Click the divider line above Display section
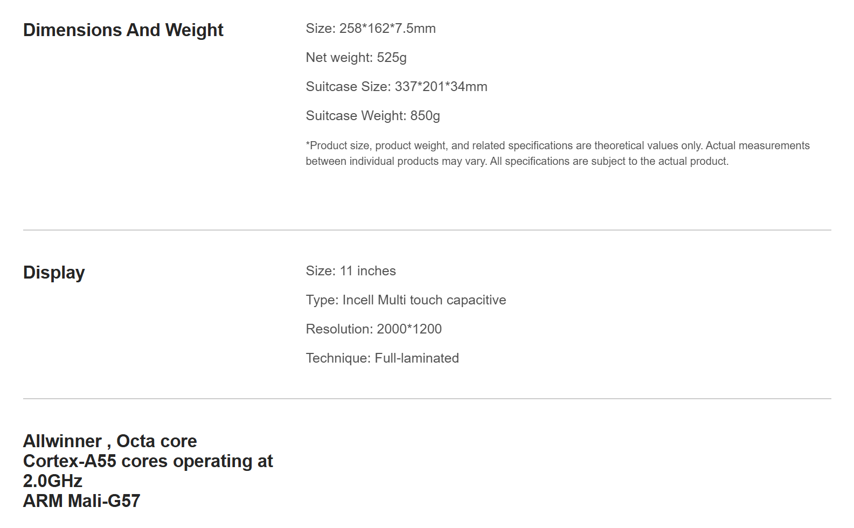The width and height of the screenshot is (854, 528). (x=427, y=230)
